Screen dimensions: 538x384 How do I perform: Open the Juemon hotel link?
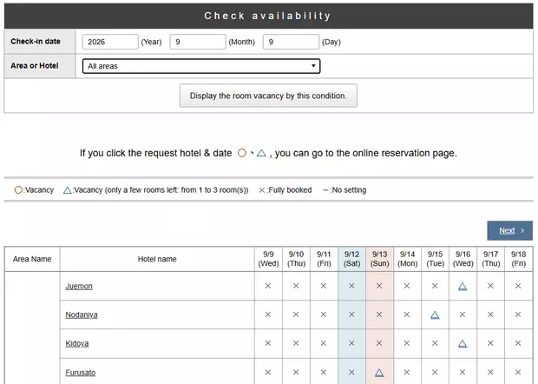[x=79, y=286]
